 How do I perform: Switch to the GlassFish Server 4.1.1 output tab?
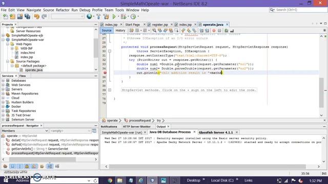(x=216, y=132)
